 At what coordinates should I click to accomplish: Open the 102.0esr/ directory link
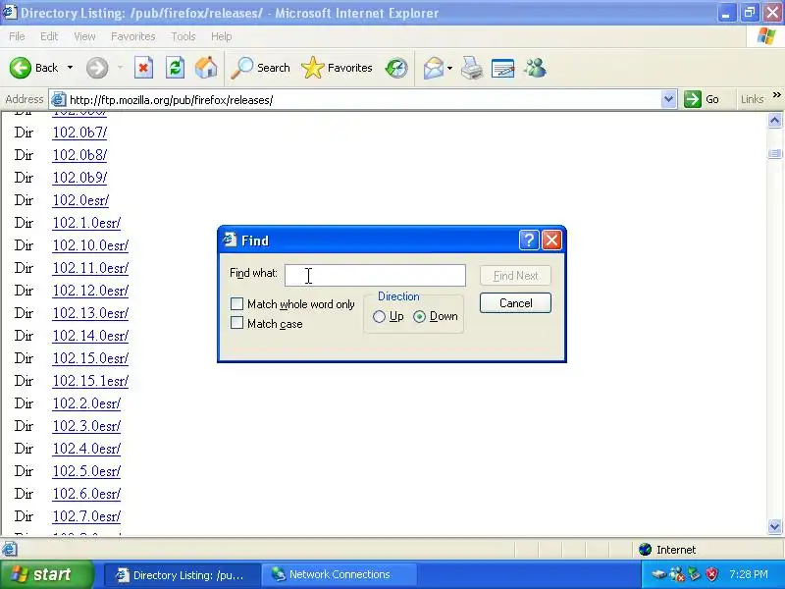tap(80, 200)
